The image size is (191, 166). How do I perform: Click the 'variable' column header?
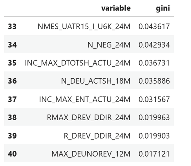(116, 8)
